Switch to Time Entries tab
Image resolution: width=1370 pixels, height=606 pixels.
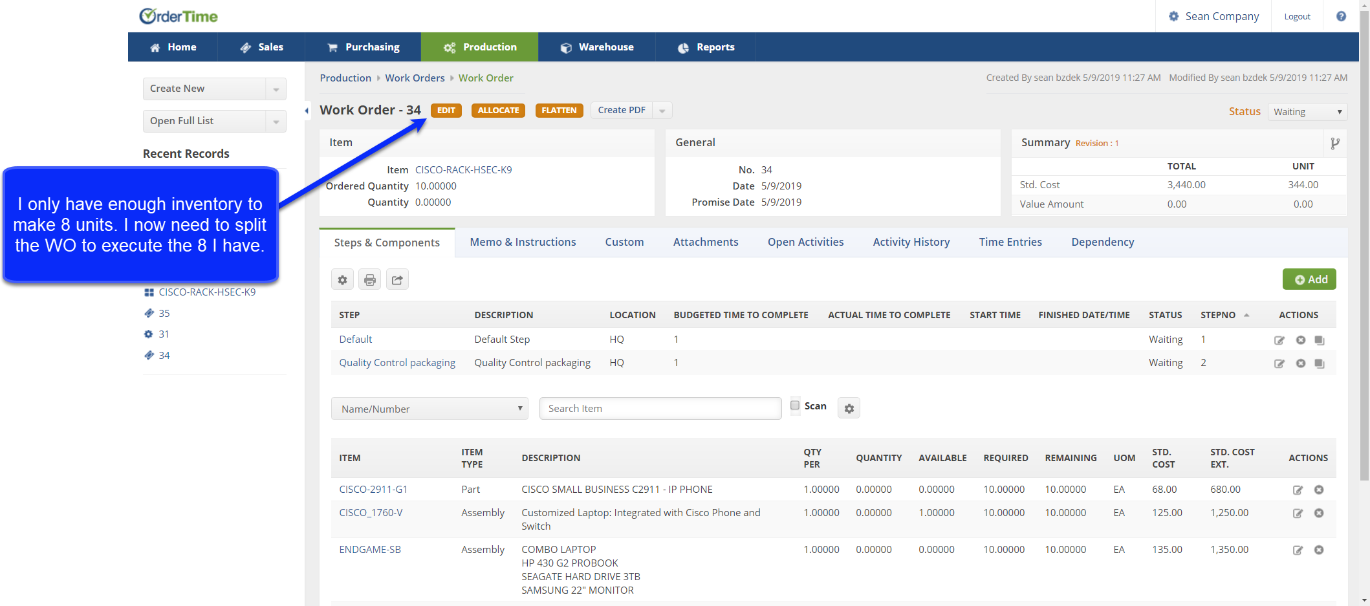1010,242
